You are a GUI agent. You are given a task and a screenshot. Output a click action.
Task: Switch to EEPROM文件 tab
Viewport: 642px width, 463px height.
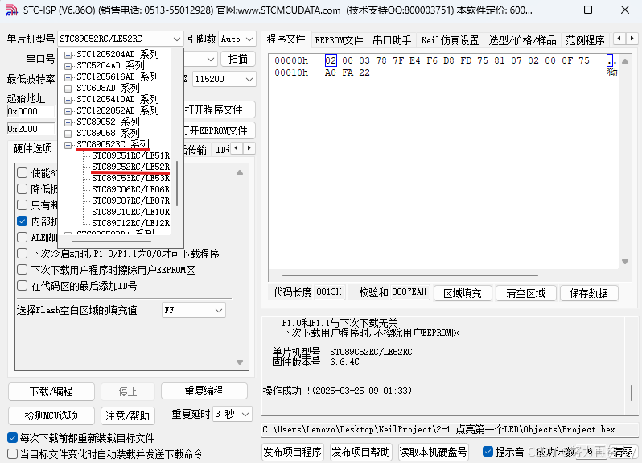coord(339,40)
